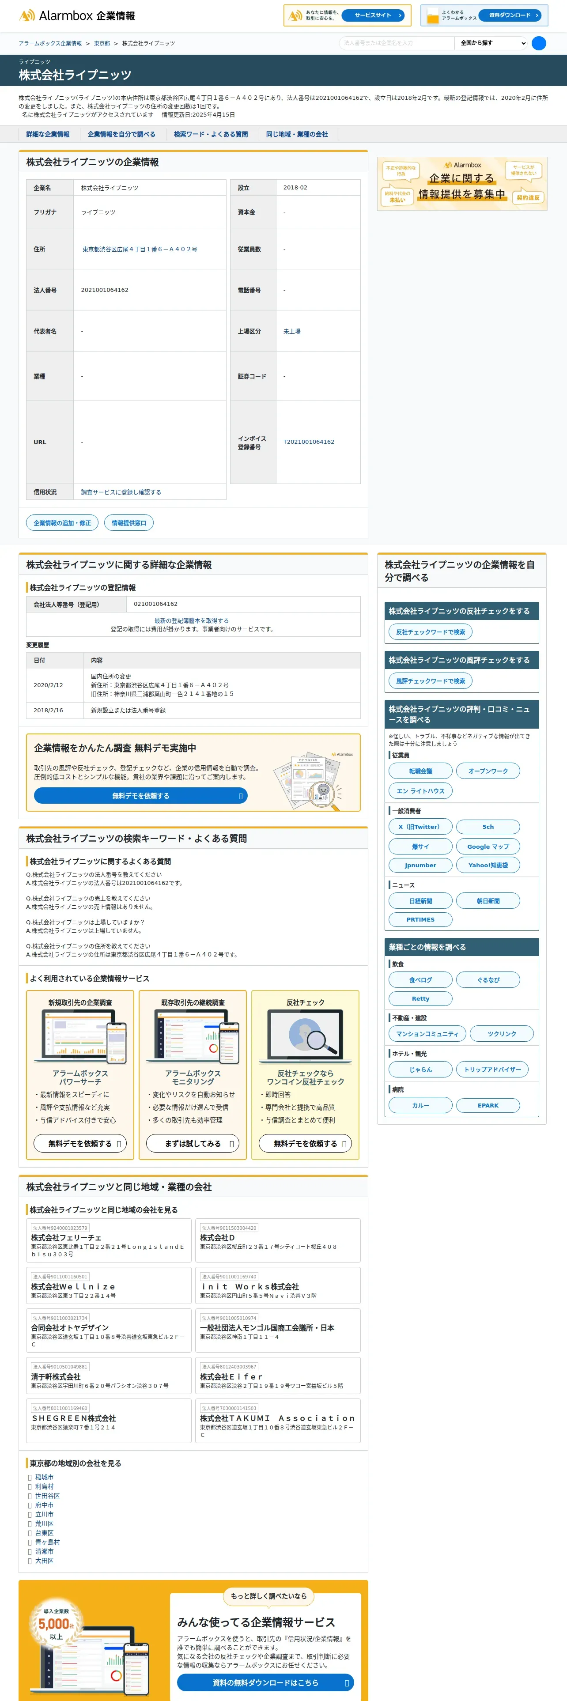Open the 稲城市 area link
The image size is (567, 1701).
pos(44,1477)
